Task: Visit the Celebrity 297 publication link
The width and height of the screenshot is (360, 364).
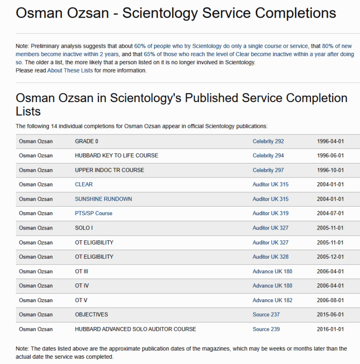Action: click(268, 170)
